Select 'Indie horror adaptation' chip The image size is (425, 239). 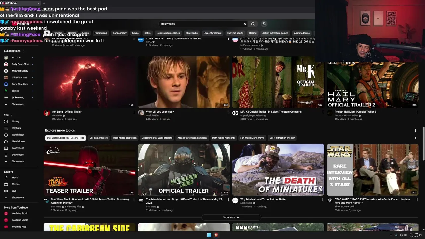[125, 138]
